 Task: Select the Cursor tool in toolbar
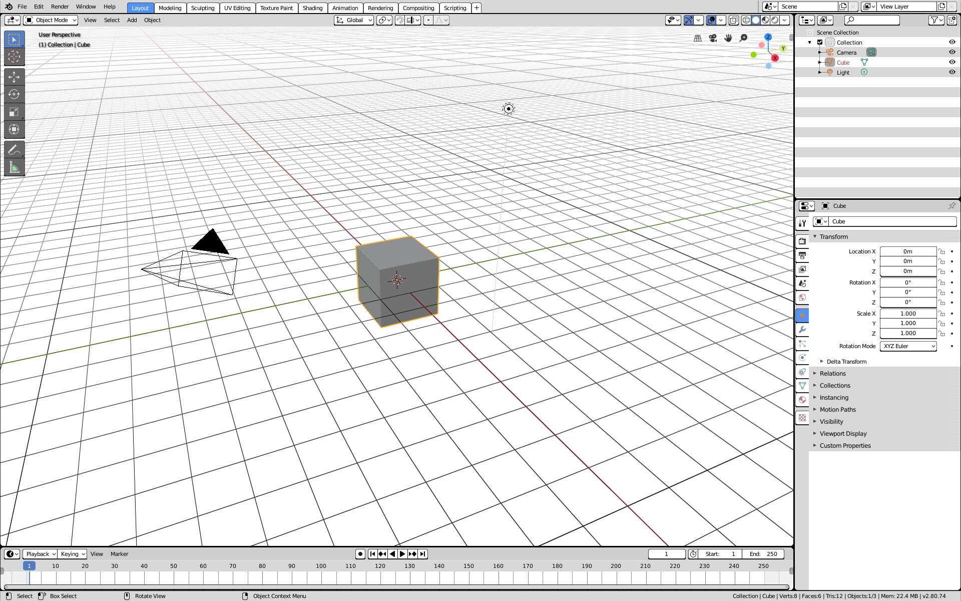click(14, 57)
